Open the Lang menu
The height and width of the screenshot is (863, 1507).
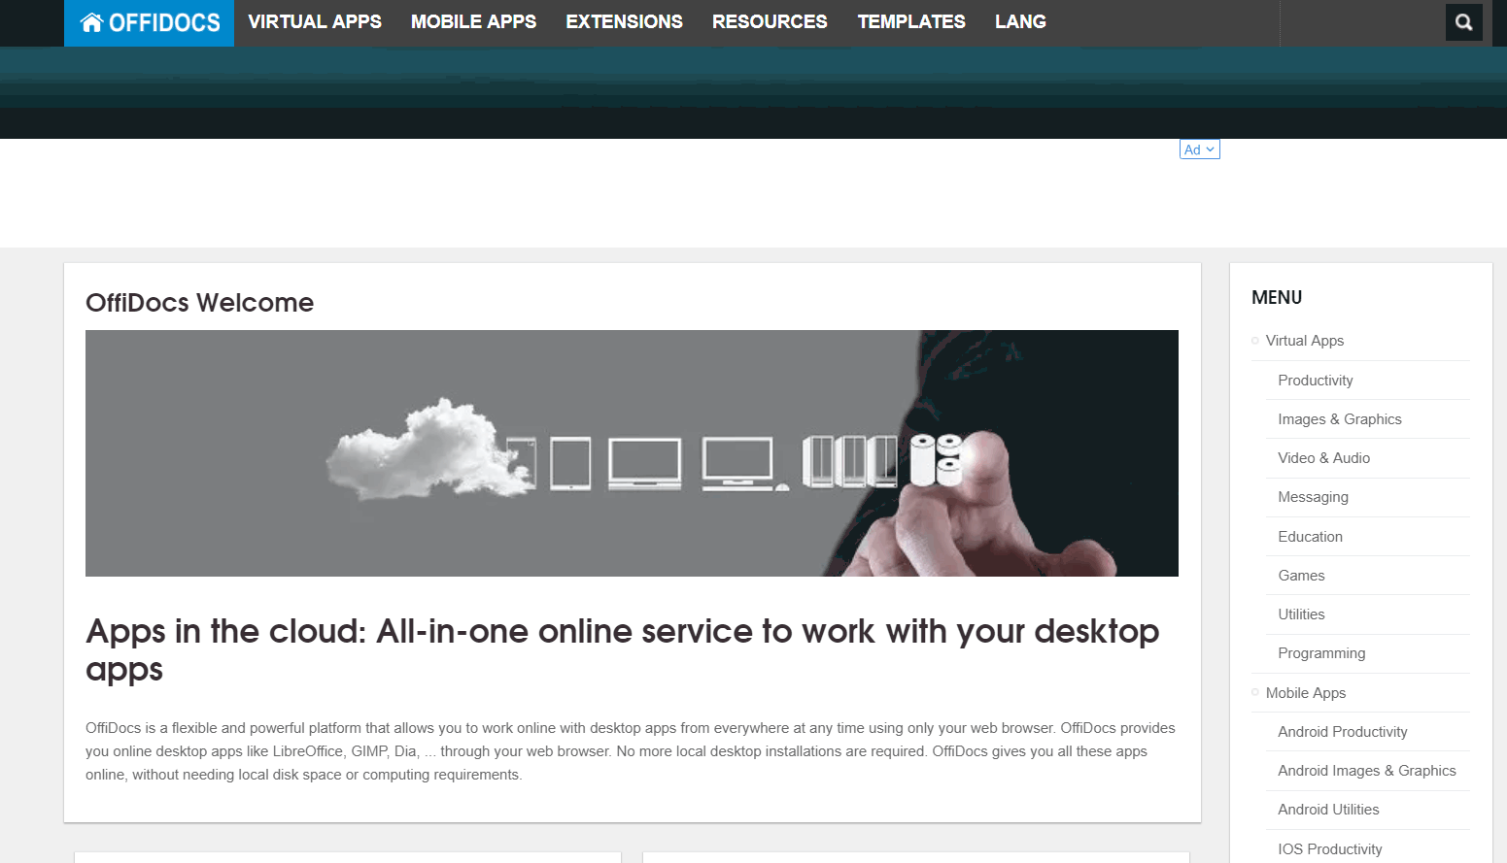point(1020,21)
